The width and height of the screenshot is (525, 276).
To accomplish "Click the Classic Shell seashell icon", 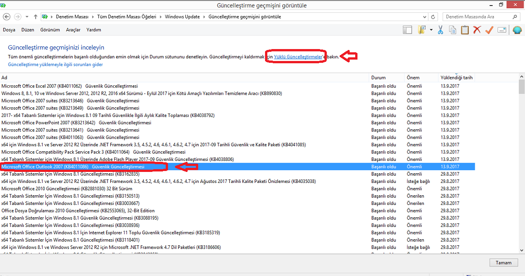I will pos(517,30).
